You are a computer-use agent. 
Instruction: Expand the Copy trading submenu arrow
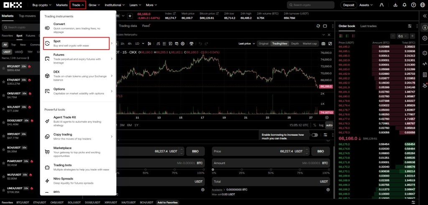point(112,136)
